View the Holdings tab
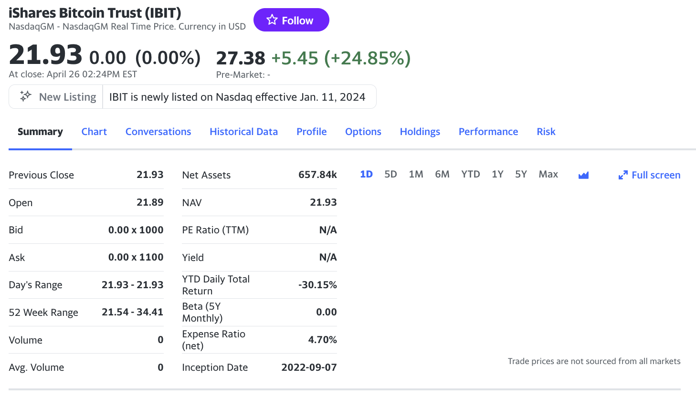 pyautogui.click(x=420, y=132)
